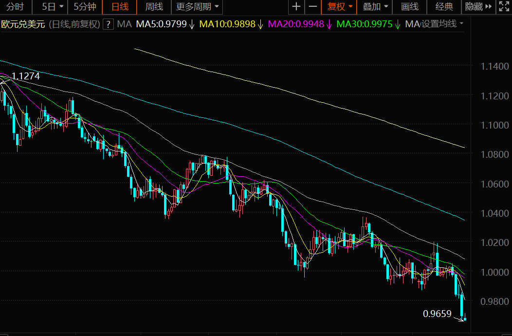Viewport: 512px width, 336px height.
Task: Expand the 复权 adjustment dropdown
Action: click(x=339, y=7)
